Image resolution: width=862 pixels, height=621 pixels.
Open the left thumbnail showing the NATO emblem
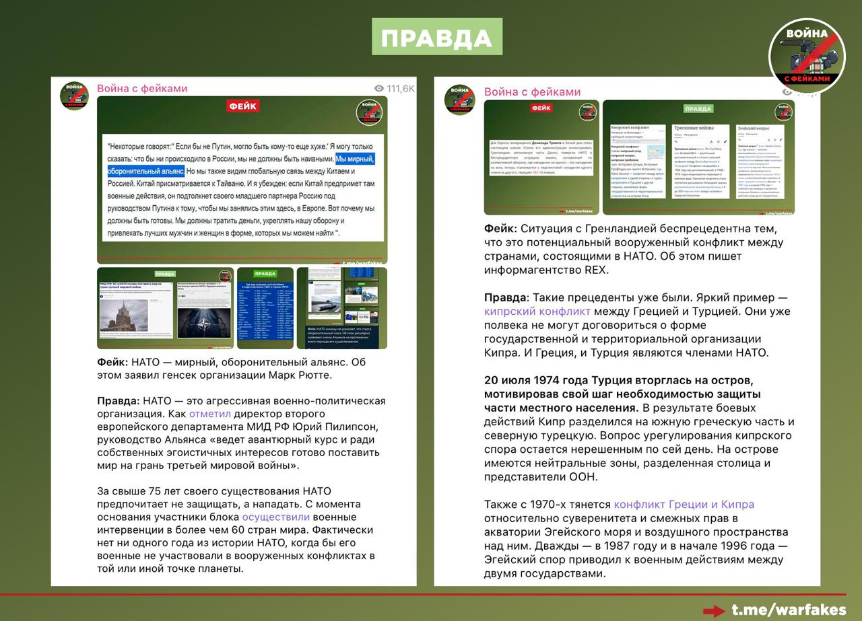coord(165,308)
